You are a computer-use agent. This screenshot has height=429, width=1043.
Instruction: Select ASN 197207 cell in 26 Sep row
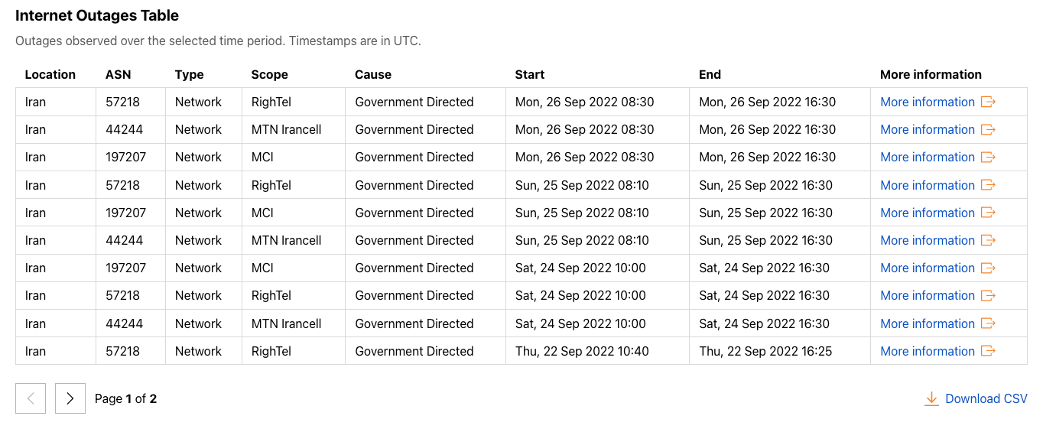click(131, 157)
